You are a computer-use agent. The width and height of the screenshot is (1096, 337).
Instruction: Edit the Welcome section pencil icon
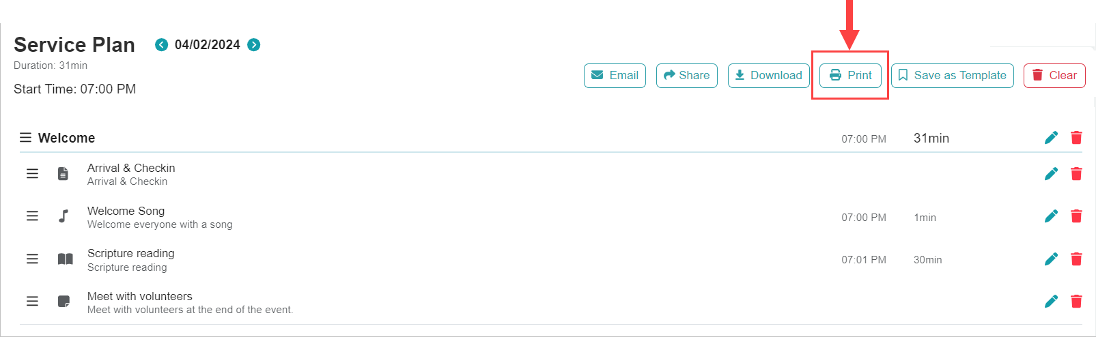coord(1051,138)
